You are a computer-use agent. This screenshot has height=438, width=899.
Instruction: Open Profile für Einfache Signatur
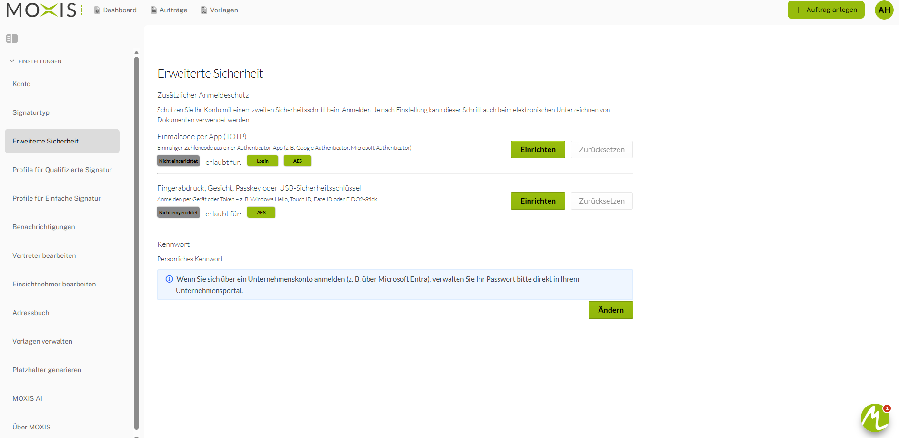click(62, 198)
